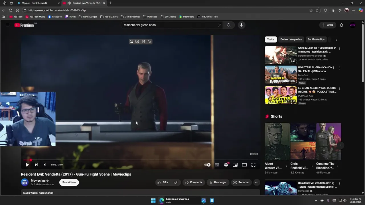Open the volume icon in system tray
The width and height of the screenshot is (365, 205).
click(x=345, y=201)
